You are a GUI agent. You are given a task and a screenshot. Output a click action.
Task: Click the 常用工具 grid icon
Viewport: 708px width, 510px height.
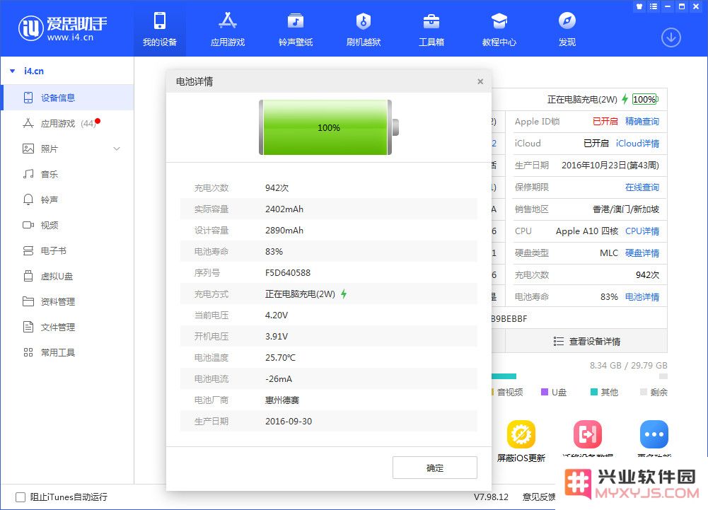28,352
